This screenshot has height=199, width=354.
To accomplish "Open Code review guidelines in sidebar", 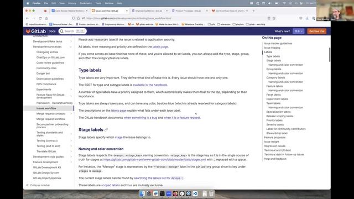I will tap(50, 62).
